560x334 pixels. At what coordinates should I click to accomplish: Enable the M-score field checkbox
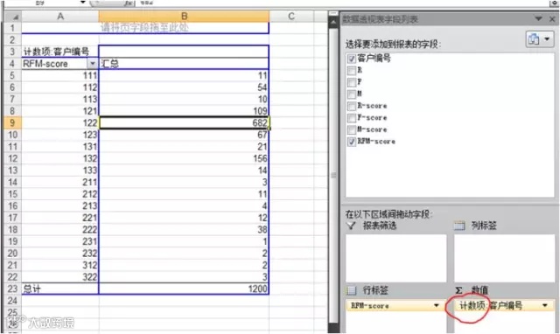(352, 130)
